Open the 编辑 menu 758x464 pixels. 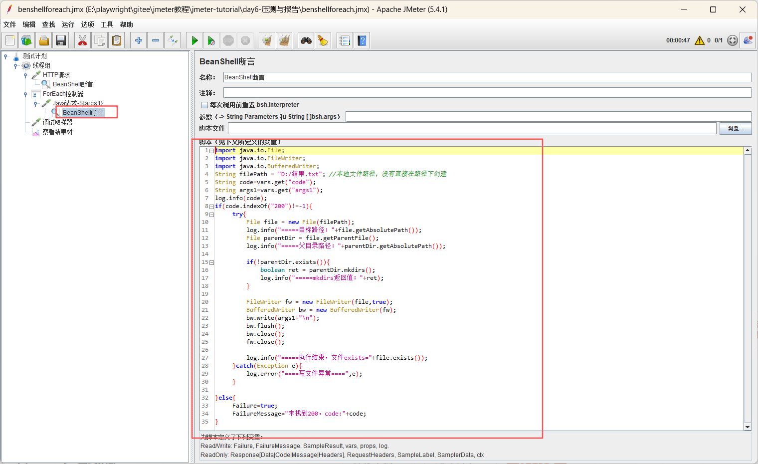point(29,24)
